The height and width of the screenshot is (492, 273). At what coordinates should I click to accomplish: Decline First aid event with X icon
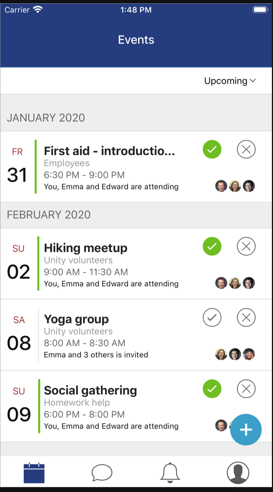[x=246, y=149]
